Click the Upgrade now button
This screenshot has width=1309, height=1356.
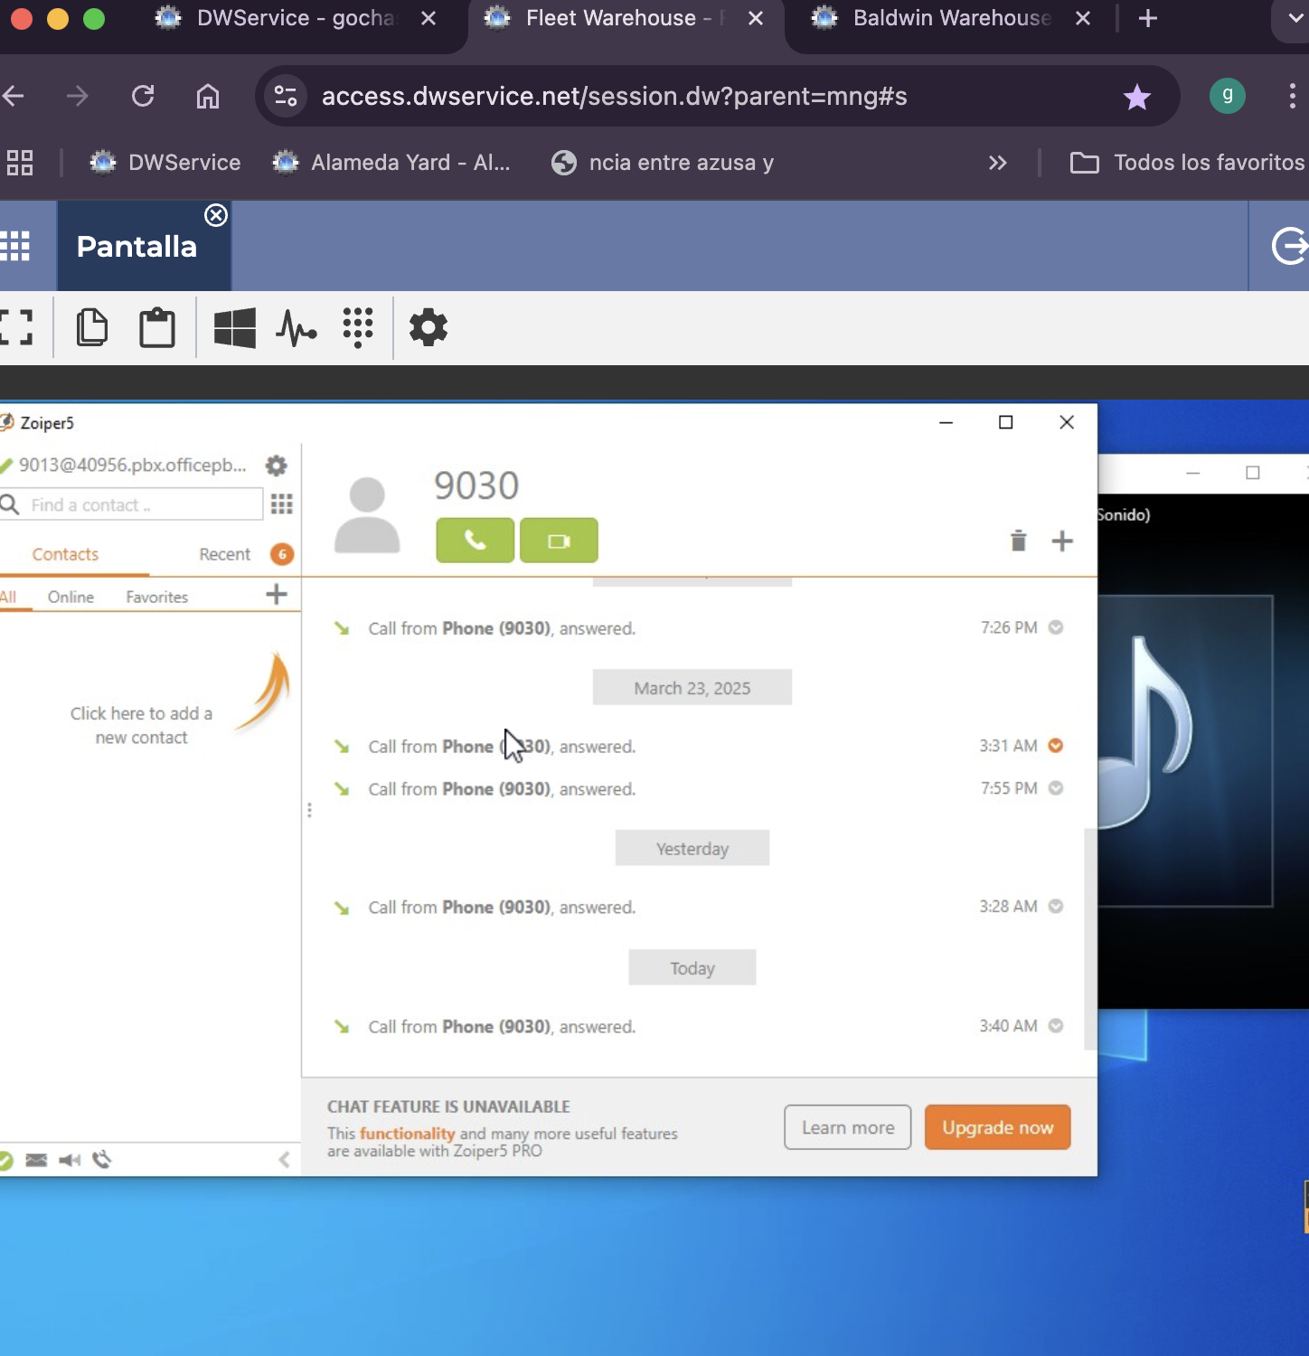point(998,1127)
